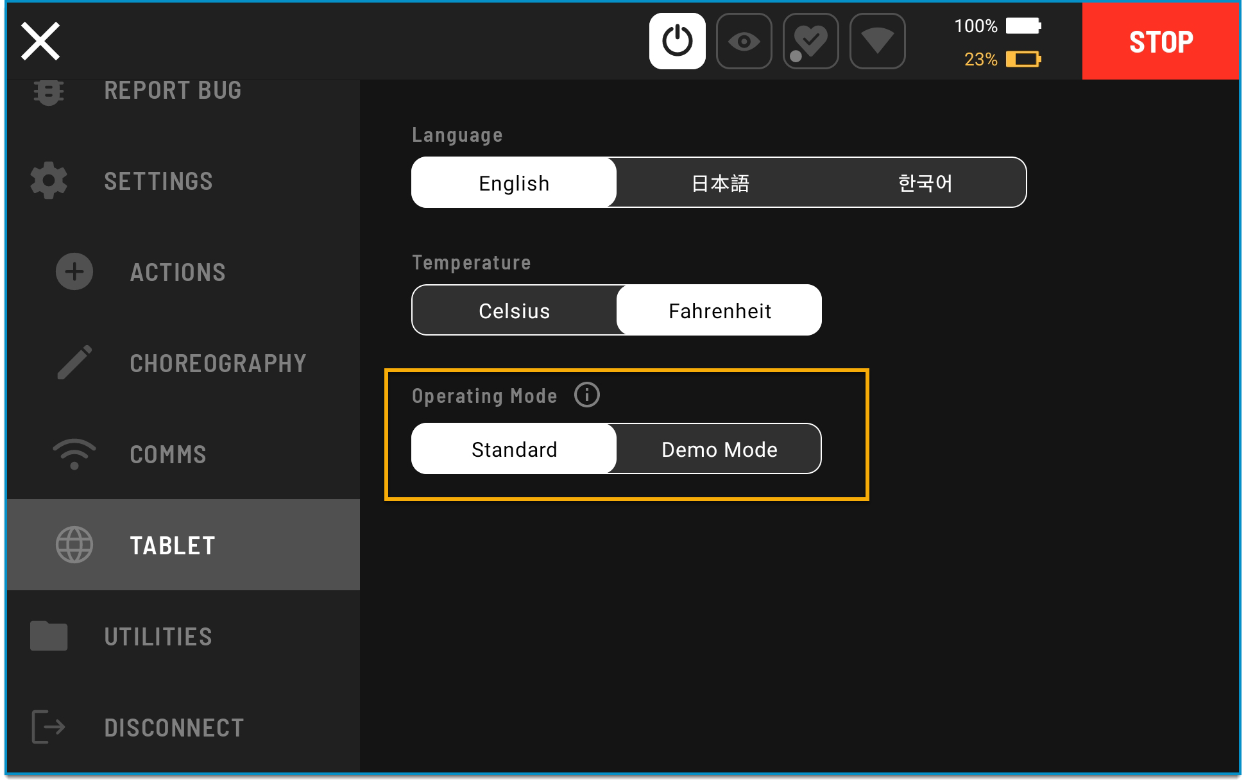Tap the eye perception status icon
Viewport: 1246px width, 784px height.
coord(744,41)
